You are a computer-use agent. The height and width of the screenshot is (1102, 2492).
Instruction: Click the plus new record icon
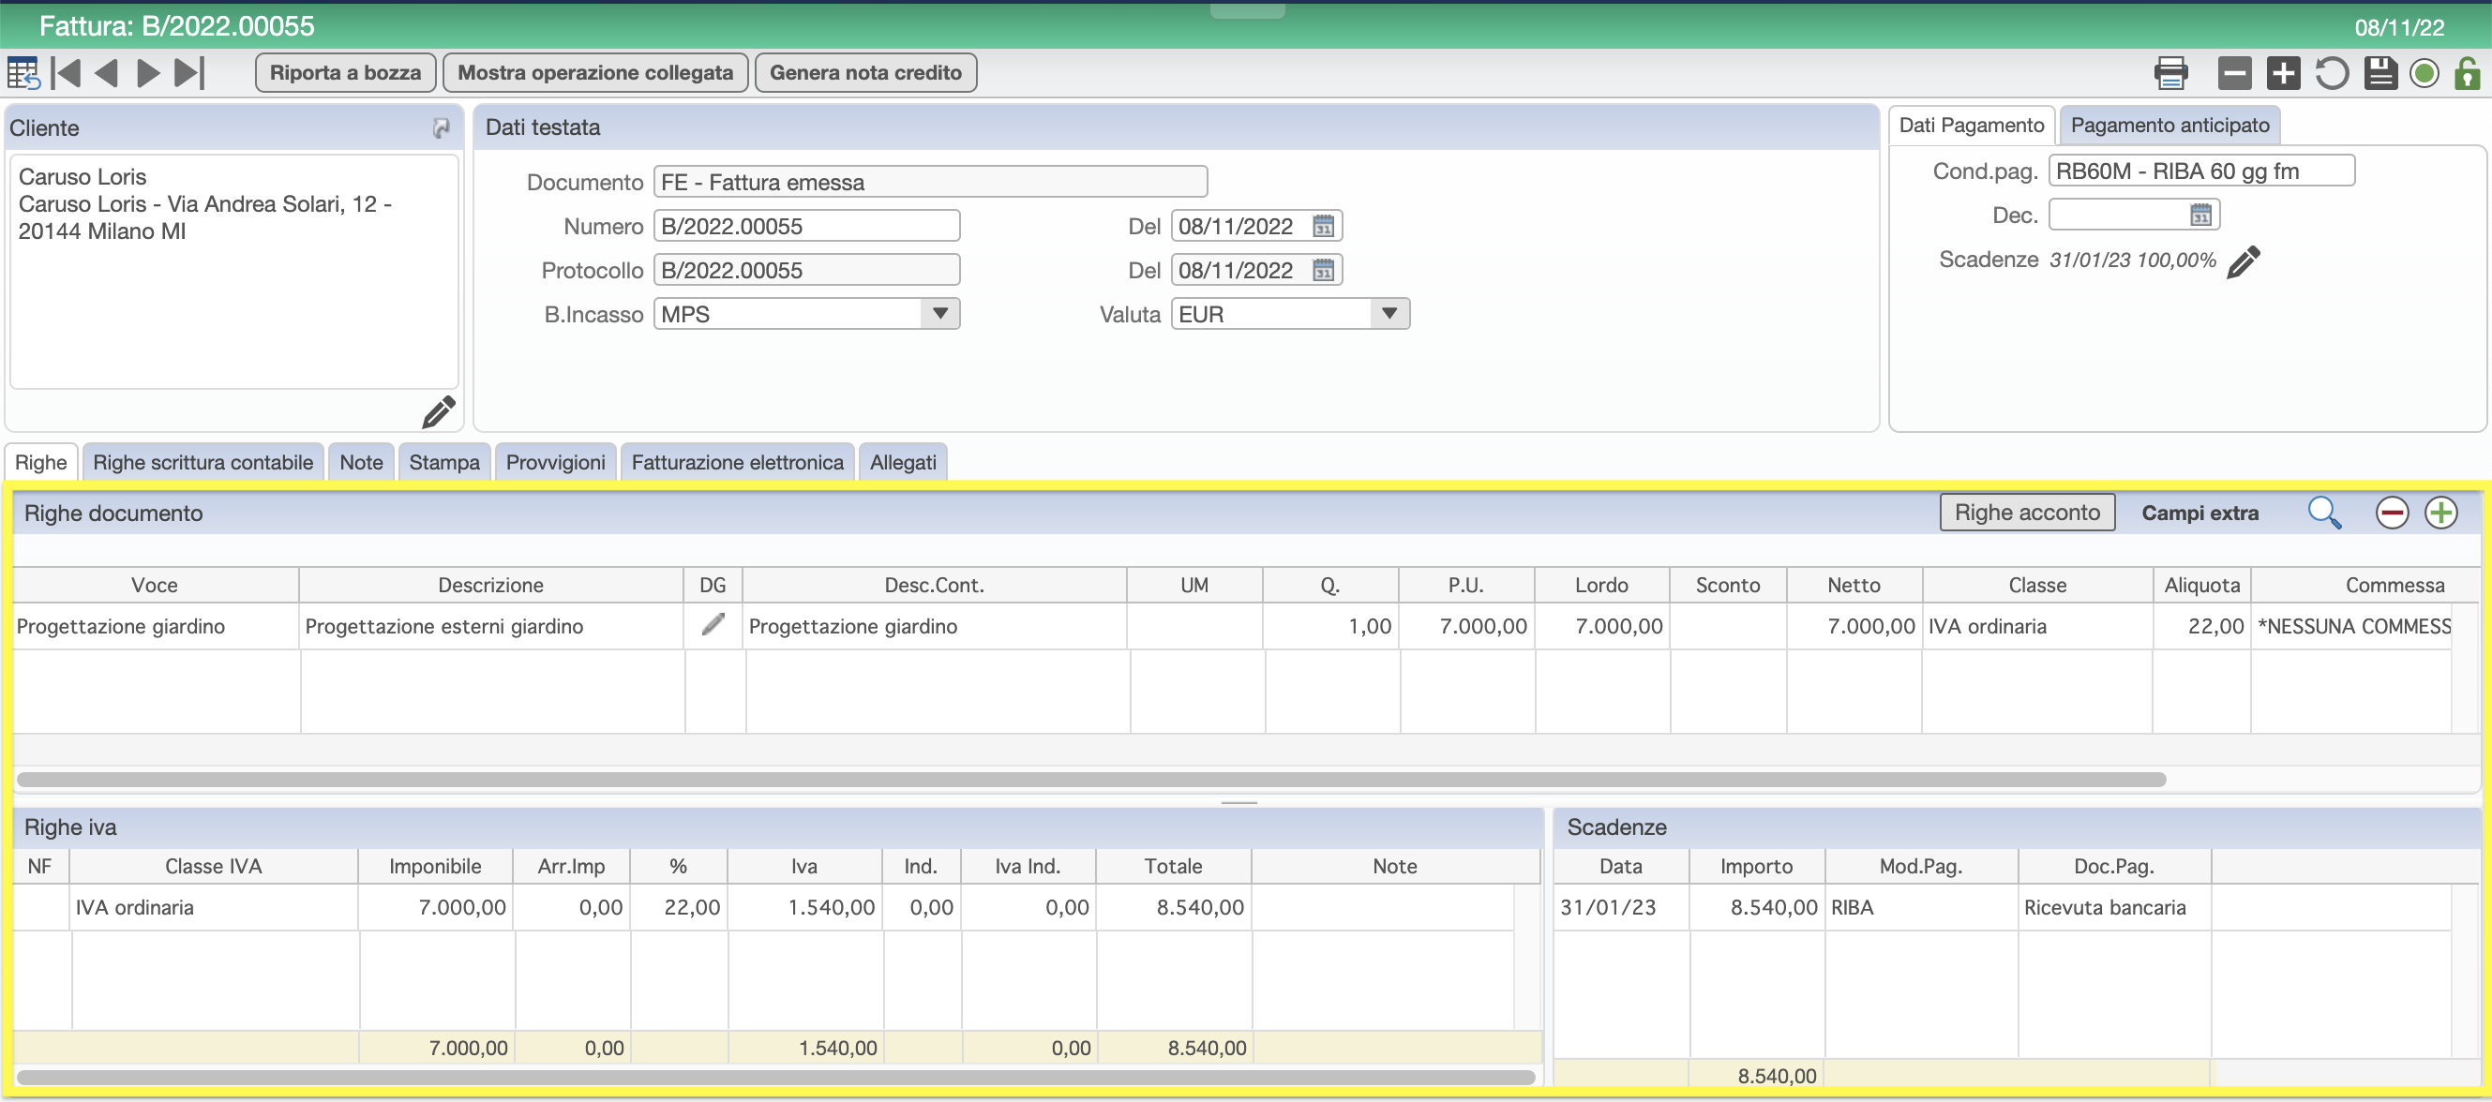[2283, 73]
